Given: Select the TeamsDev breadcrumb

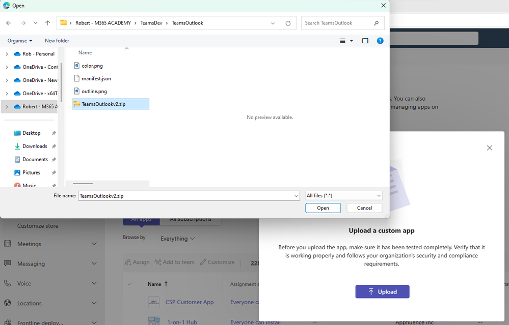Looking at the screenshot, I should click(x=151, y=23).
